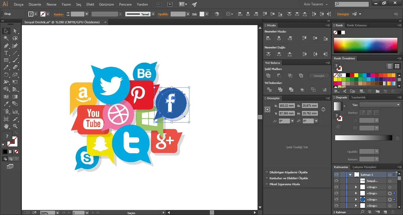Click target circle of katman 1 layer
Image resolution: width=403 pixels, height=215 pixels.
coord(390,175)
